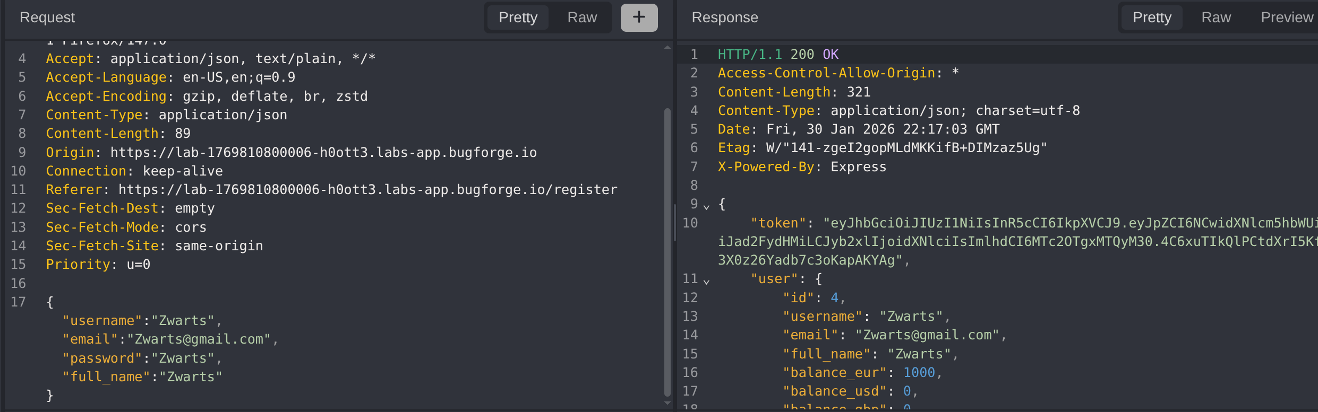The width and height of the screenshot is (1318, 412).
Task: Click the Sec-Fetch-Dest: empty line
Action: pyautogui.click(x=130, y=208)
